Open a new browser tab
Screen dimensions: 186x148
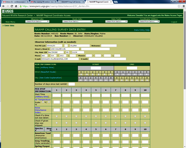pyautogui.click(x=116, y=2)
